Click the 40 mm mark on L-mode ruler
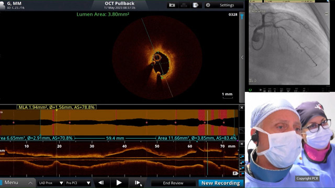 125,146
